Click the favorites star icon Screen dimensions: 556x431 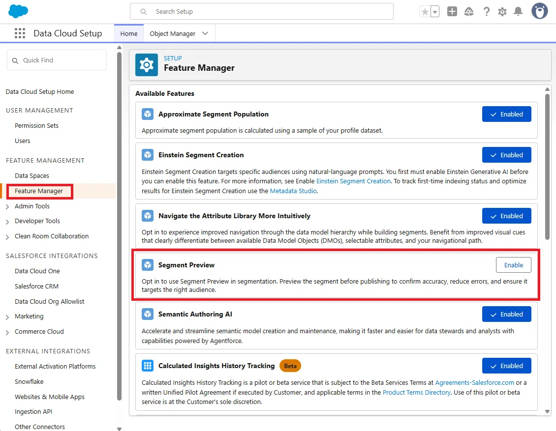click(x=425, y=12)
